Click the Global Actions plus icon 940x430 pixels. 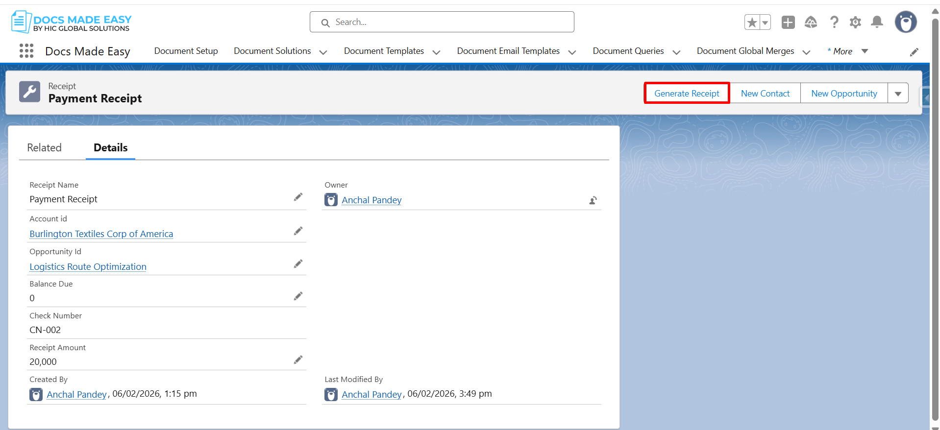point(788,22)
